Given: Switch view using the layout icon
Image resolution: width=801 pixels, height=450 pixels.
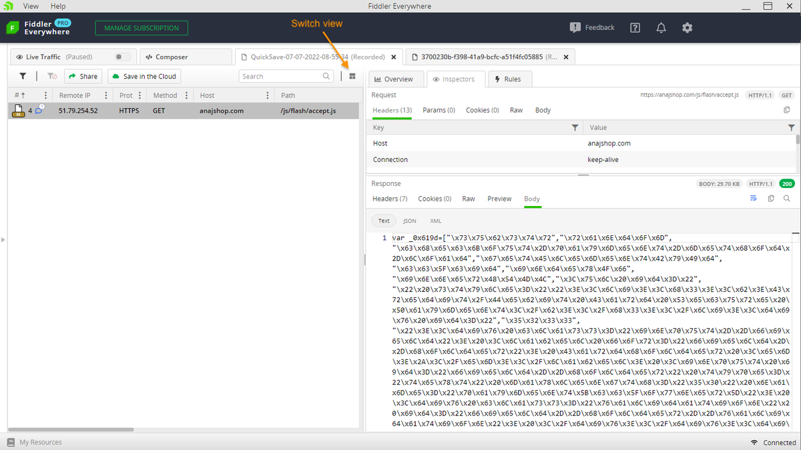Looking at the screenshot, I should 352,76.
